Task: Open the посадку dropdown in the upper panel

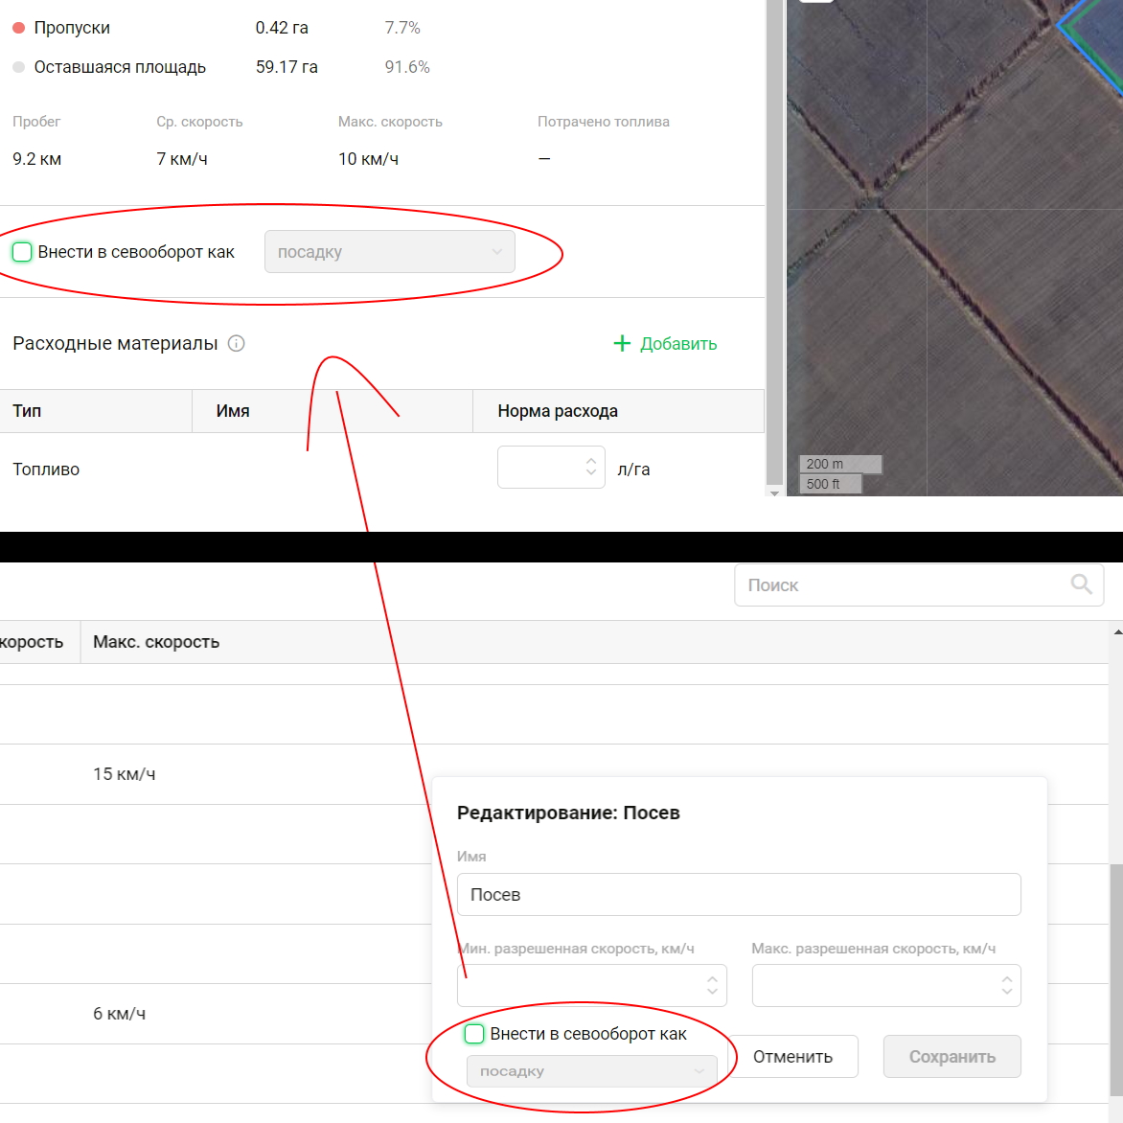Action: [389, 252]
